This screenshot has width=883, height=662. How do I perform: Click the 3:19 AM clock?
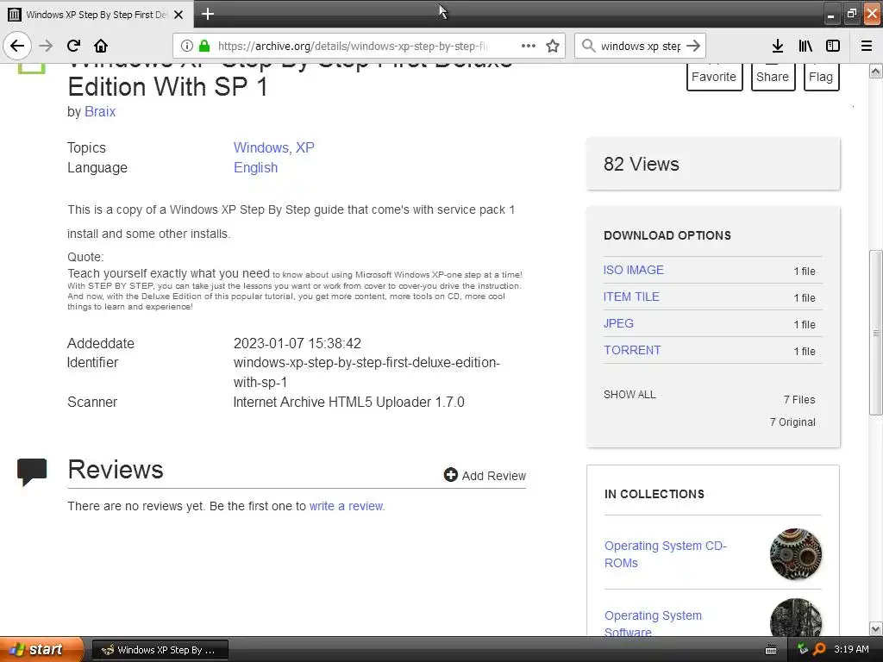[x=851, y=649]
